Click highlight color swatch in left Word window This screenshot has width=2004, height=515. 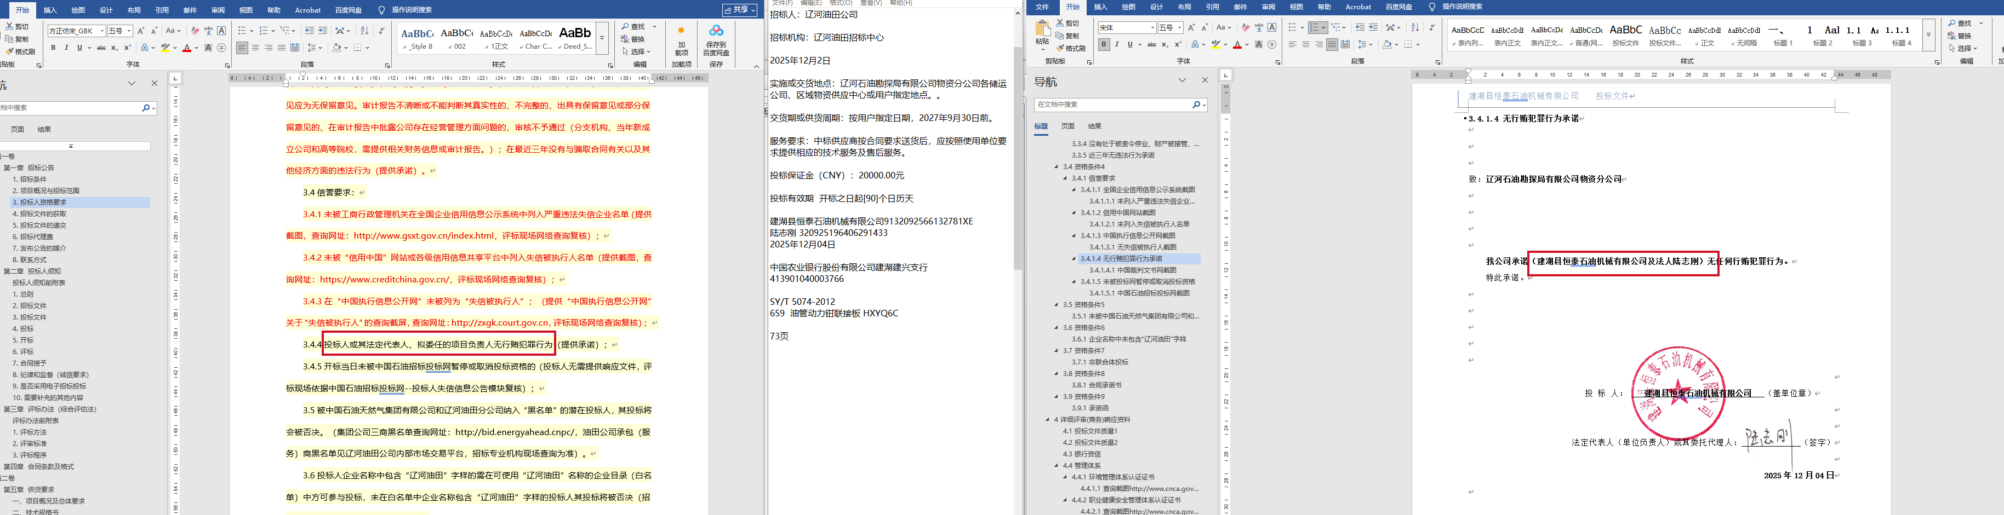(x=164, y=48)
